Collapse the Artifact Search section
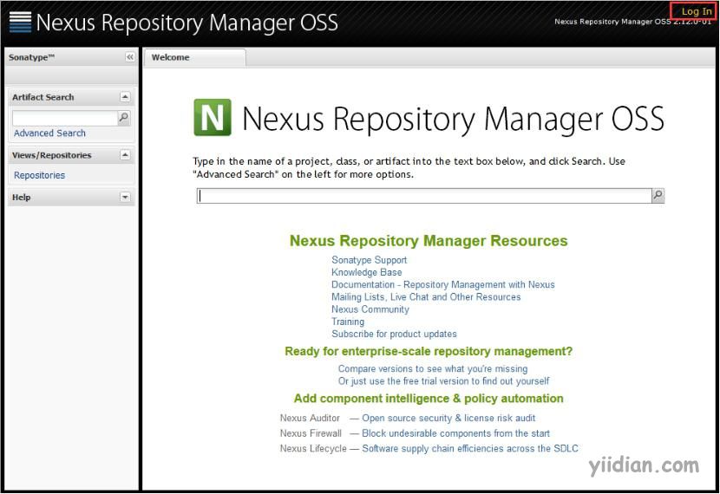 [x=125, y=97]
